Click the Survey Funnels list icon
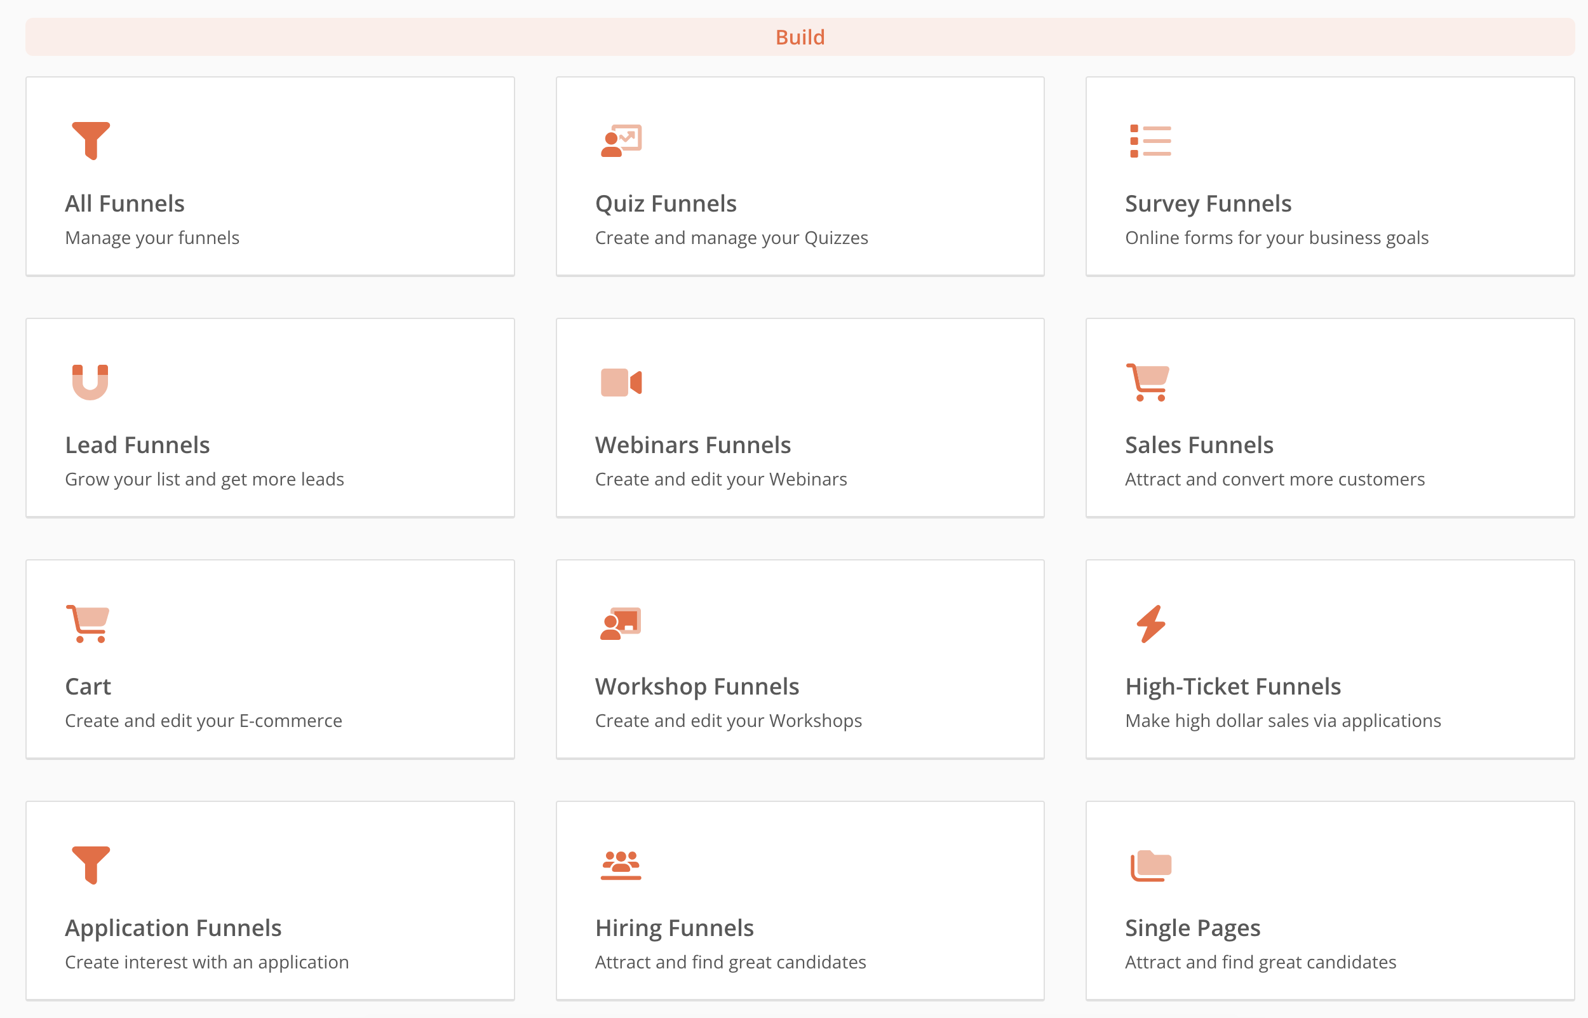Viewport: 1588px width, 1018px height. [x=1150, y=141]
